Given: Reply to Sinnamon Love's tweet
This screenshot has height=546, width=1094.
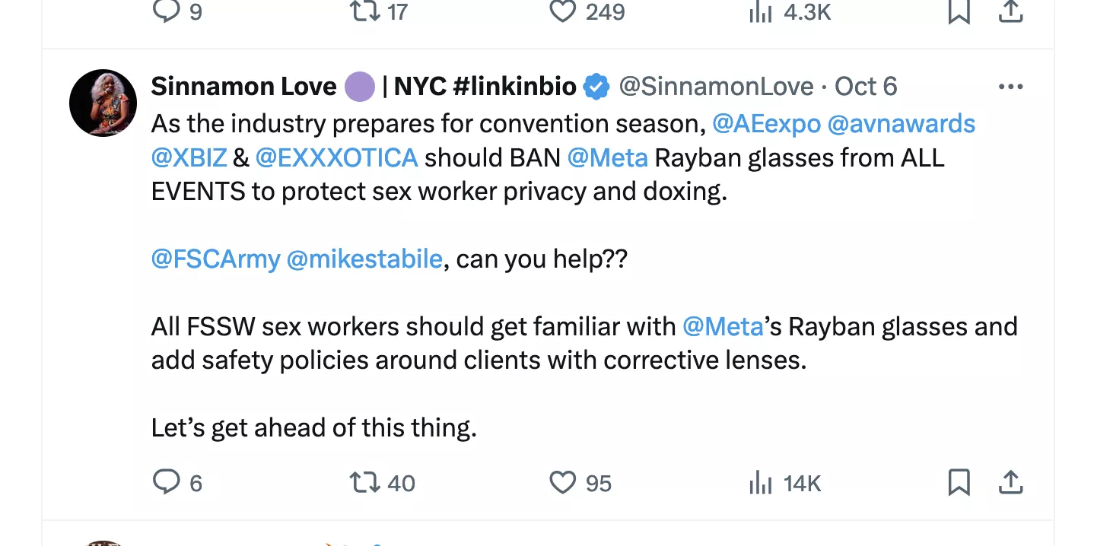Looking at the screenshot, I should 167,482.
